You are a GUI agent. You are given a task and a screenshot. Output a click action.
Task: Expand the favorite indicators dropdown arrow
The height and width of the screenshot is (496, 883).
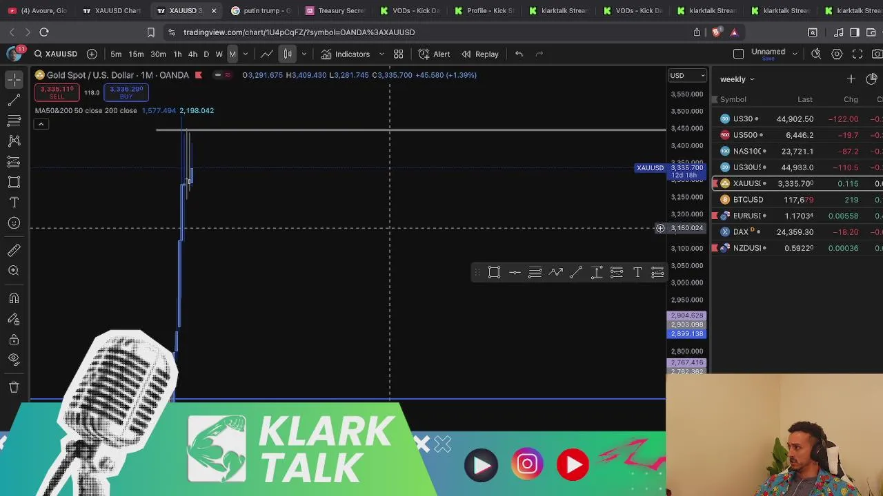[381, 54]
